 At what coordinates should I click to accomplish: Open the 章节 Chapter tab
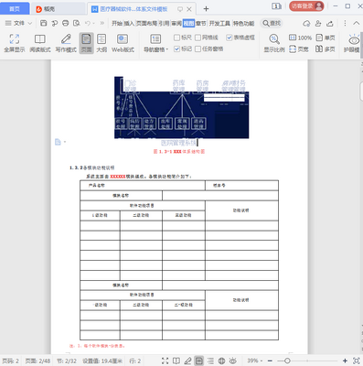click(x=201, y=23)
